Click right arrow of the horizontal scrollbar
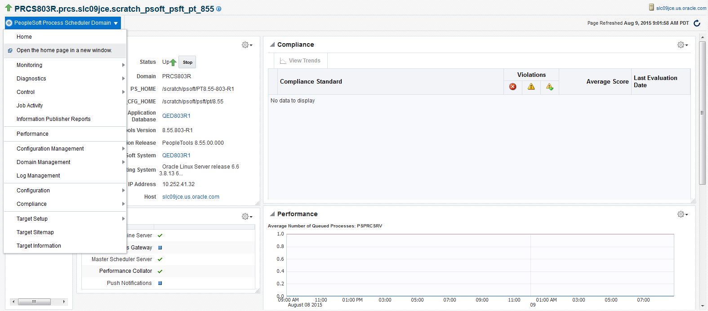The height and width of the screenshot is (311, 708). pos(64,302)
